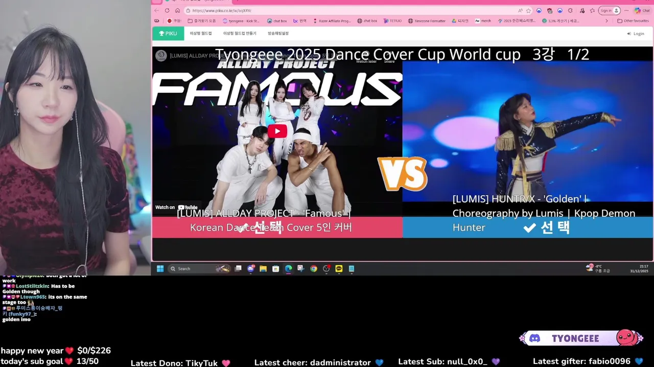The image size is (654, 367).
Task: Open the Razer Affiliate Program bookmark
Action: tap(332, 21)
